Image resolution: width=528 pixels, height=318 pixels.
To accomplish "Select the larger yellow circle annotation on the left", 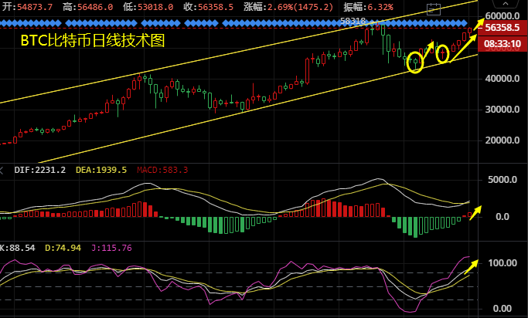I will 415,63.
